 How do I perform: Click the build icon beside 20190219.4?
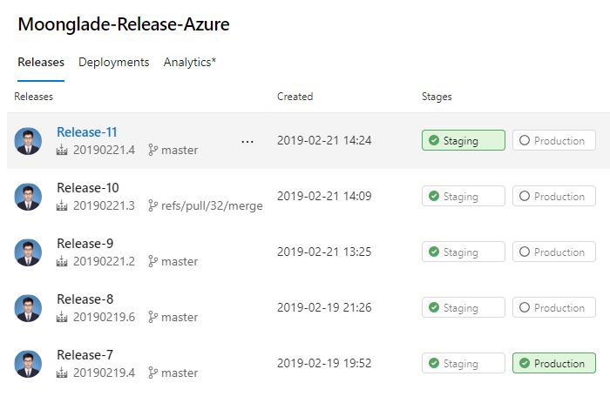(x=62, y=373)
